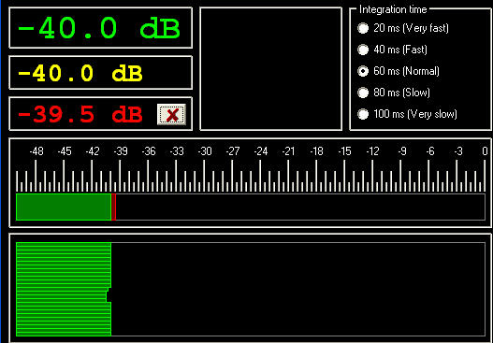Screen dimensions: 493x343
Task: Click the striped green level history graph
Action: 64,290
